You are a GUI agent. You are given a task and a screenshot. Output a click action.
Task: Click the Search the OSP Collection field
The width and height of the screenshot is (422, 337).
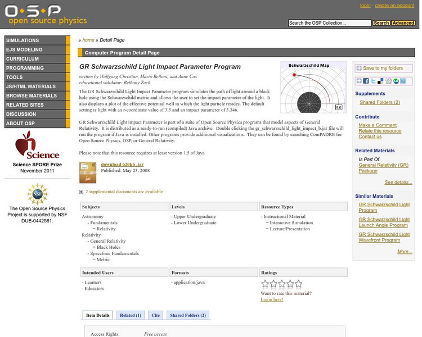(x=329, y=23)
